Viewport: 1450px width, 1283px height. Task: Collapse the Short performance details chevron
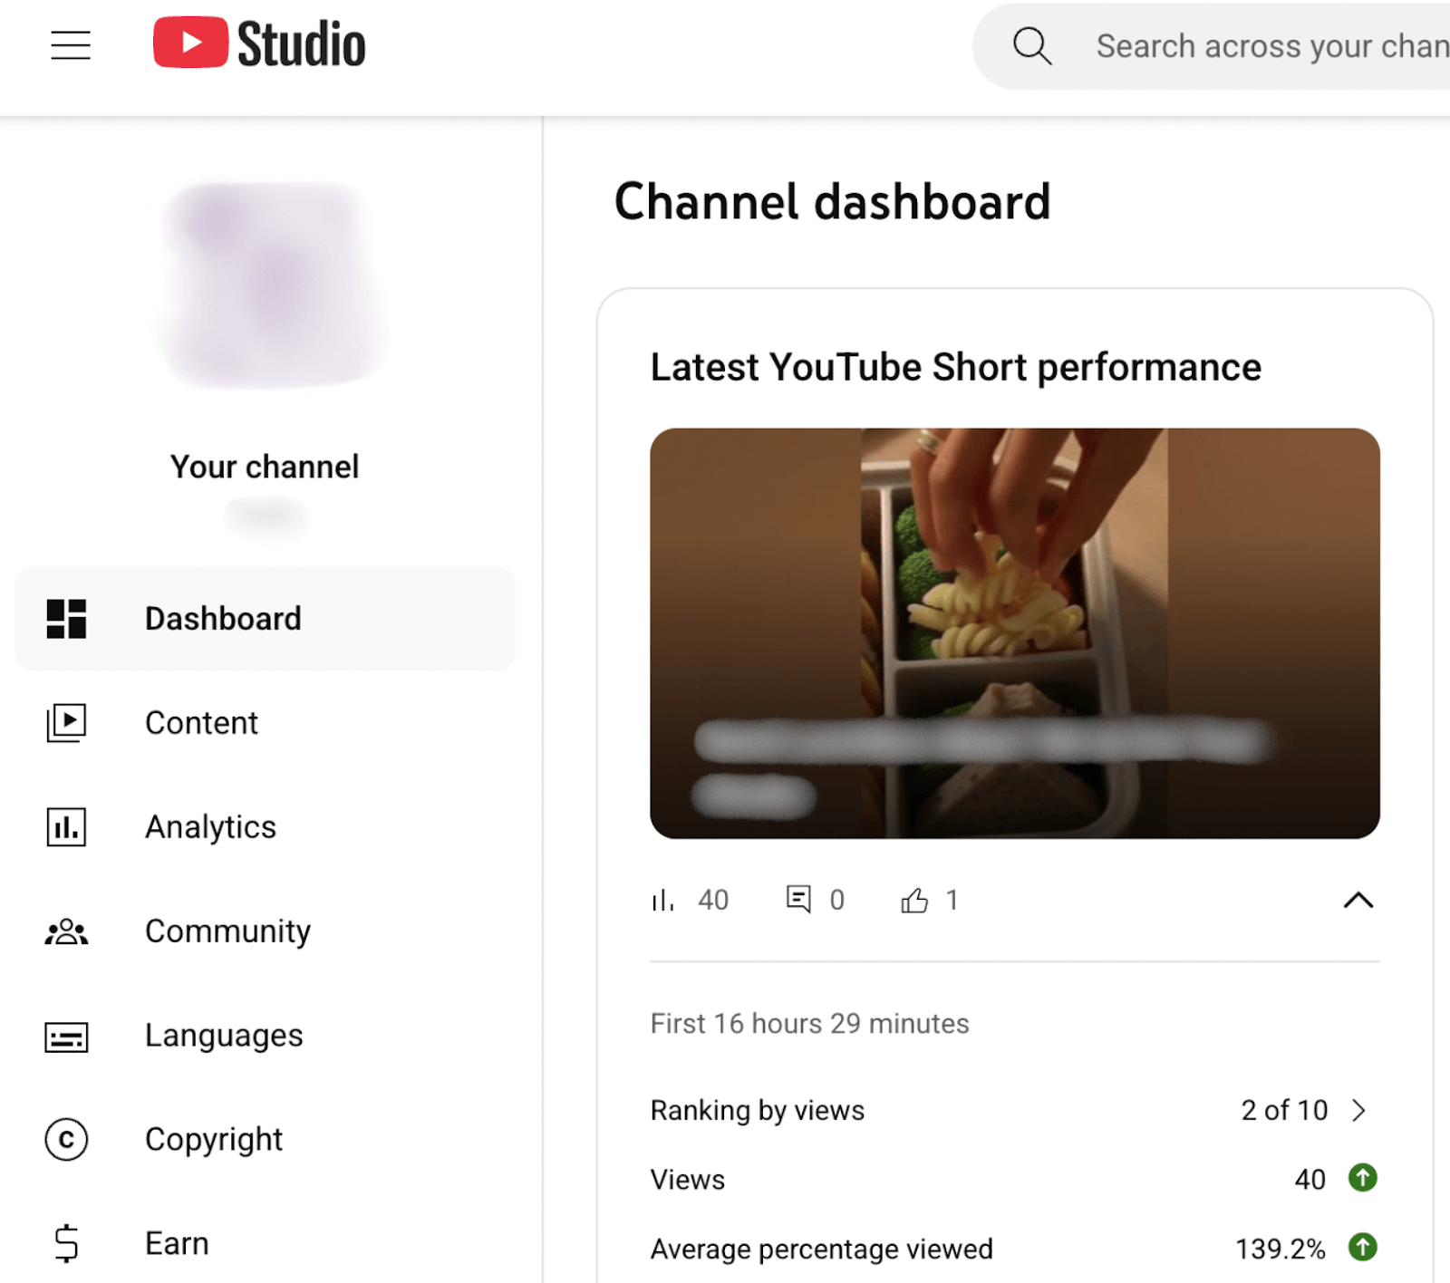(x=1358, y=901)
